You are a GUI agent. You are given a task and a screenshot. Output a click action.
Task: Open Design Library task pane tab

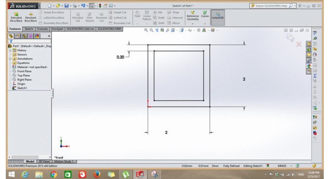click(309, 49)
